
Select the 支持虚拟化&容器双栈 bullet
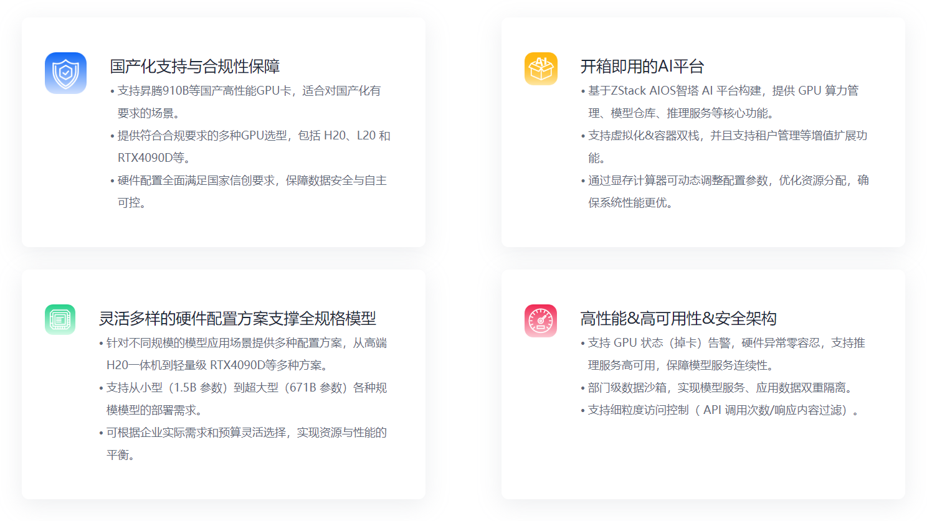click(727, 136)
